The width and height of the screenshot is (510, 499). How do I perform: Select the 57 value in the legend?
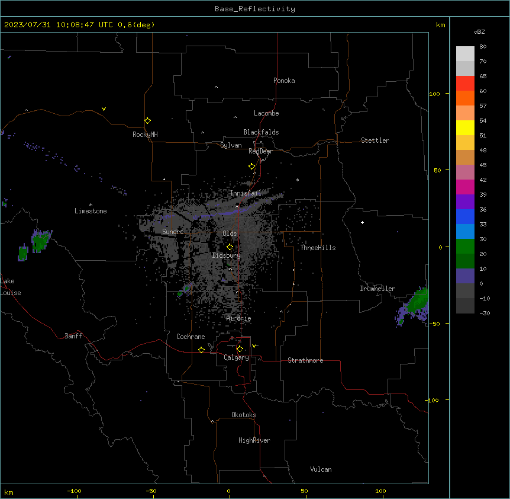(x=483, y=106)
